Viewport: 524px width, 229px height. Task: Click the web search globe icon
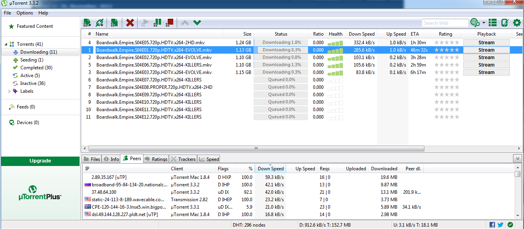tap(475, 23)
